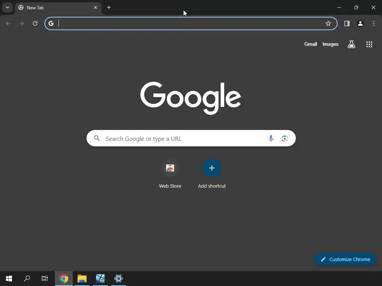This screenshot has height=286, width=382.
Task: Open a new tab with plus button
Action: pyautogui.click(x=109, y=7)
